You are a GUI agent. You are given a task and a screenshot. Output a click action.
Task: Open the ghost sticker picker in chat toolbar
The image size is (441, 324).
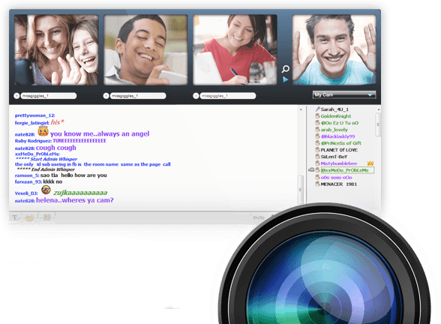pyautogui.click(x=46, y=217)
